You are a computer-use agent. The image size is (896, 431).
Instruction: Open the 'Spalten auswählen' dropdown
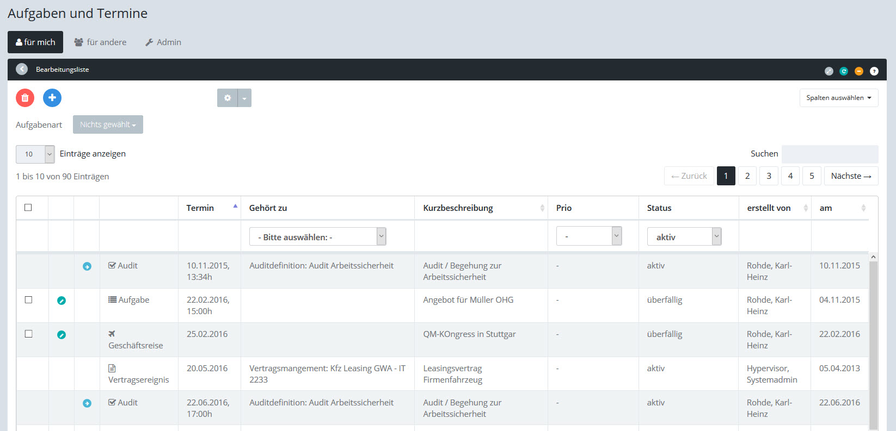tap(838, 98)
